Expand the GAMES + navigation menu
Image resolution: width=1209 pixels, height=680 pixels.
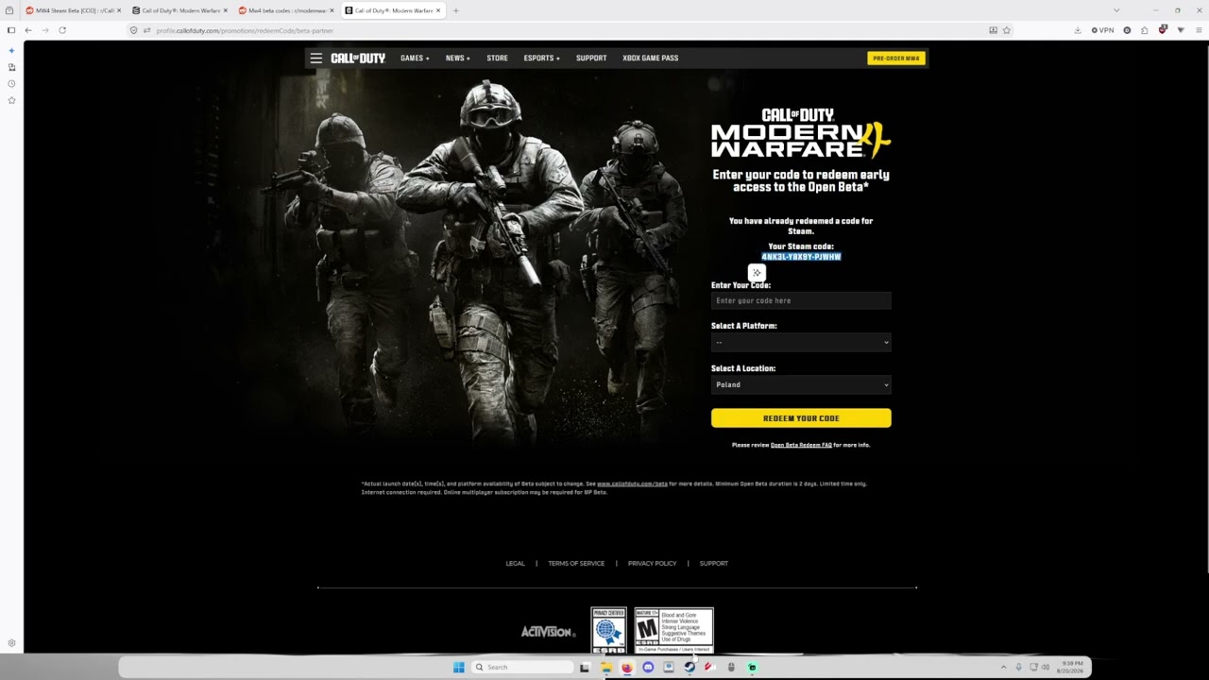(415, 59)
